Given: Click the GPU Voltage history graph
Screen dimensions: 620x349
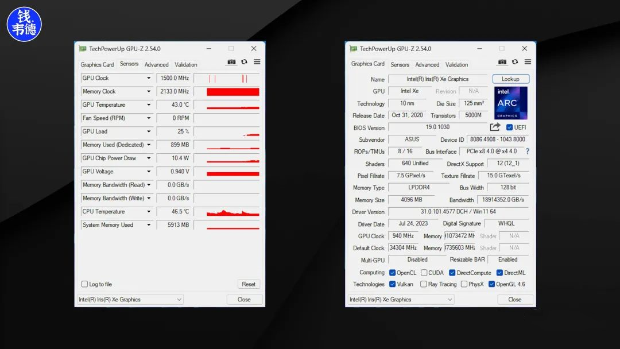Looking at the screenshot, I should tap(227, 172).
